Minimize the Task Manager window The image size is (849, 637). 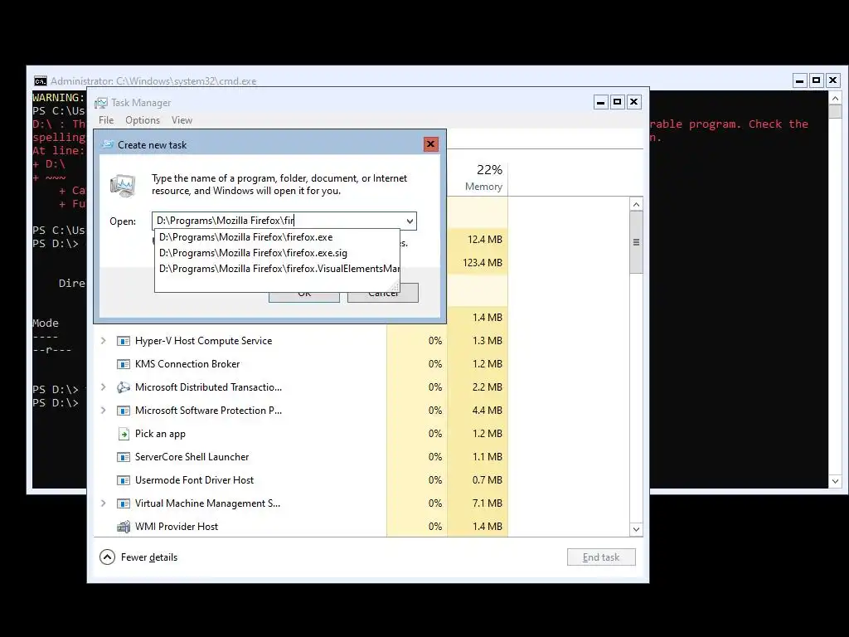click(600, 102)
